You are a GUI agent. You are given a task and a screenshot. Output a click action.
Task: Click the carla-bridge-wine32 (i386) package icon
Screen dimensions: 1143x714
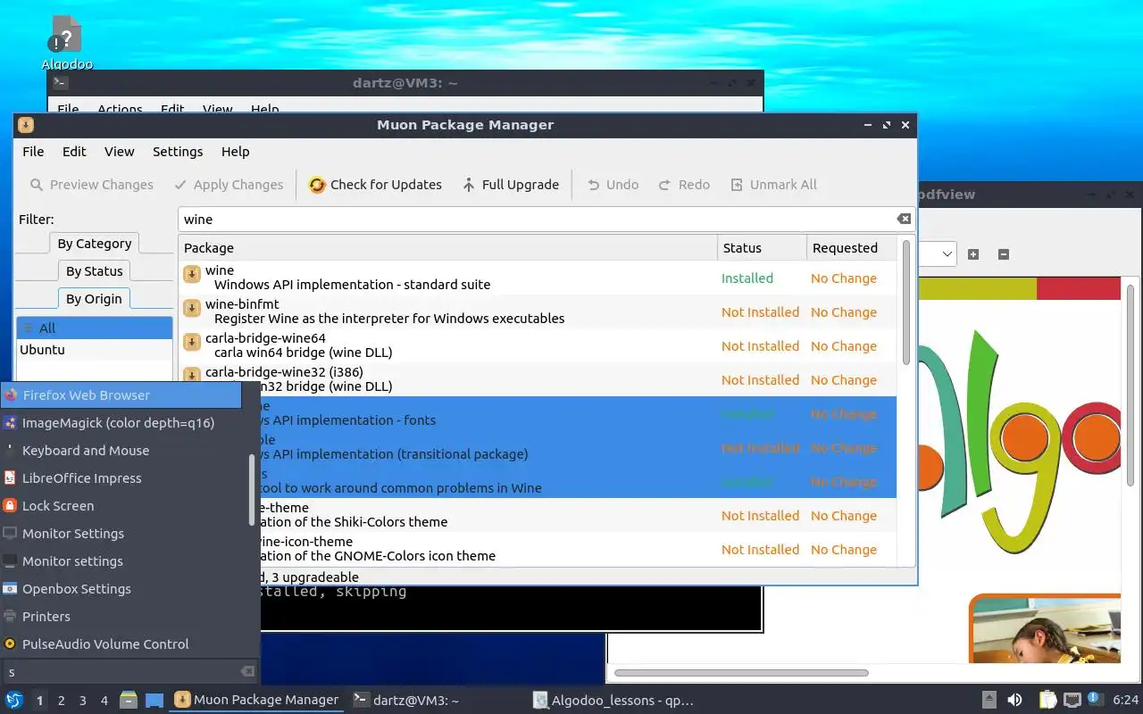tap(192, 376)
